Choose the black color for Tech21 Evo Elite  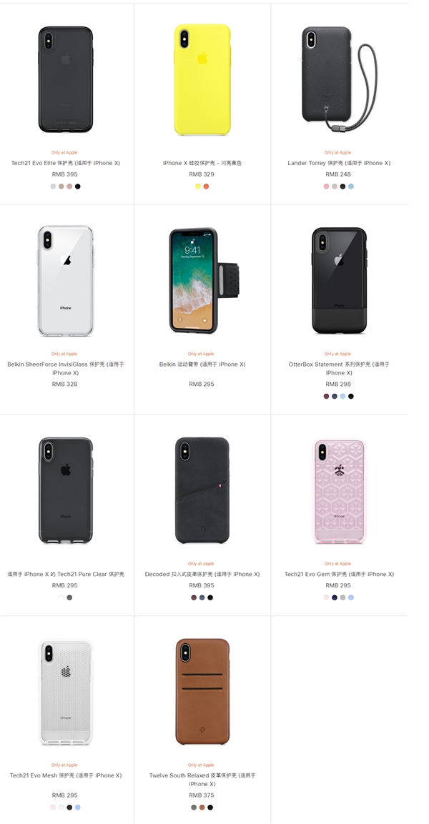[78, 187]
